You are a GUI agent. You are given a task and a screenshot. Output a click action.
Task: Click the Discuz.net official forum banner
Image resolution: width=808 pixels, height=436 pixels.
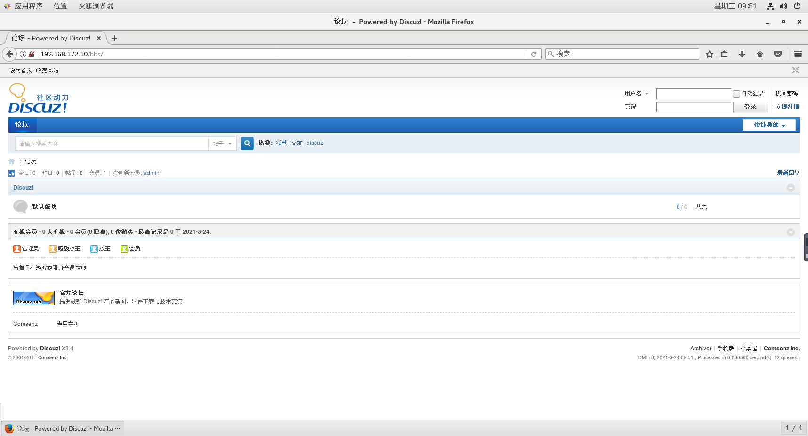click(x=34, y=298)
